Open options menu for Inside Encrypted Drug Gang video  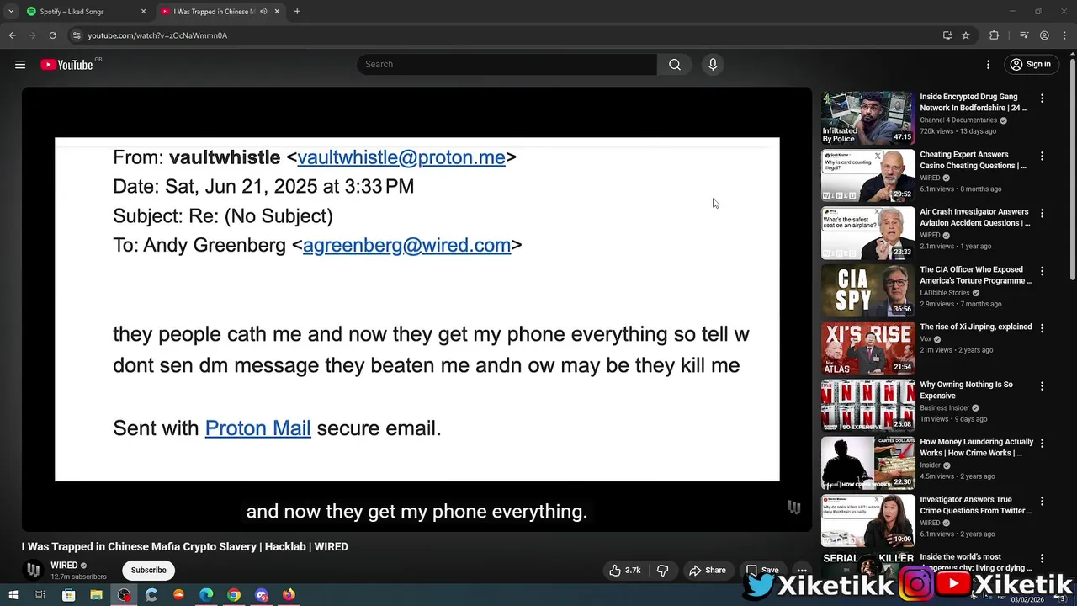[1042, 98]
